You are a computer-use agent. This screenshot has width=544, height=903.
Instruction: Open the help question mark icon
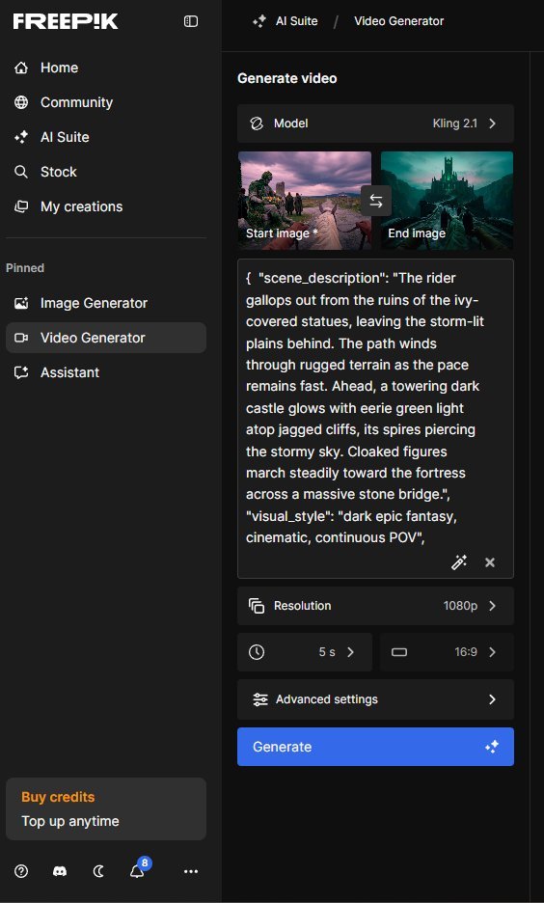point(21,871)
